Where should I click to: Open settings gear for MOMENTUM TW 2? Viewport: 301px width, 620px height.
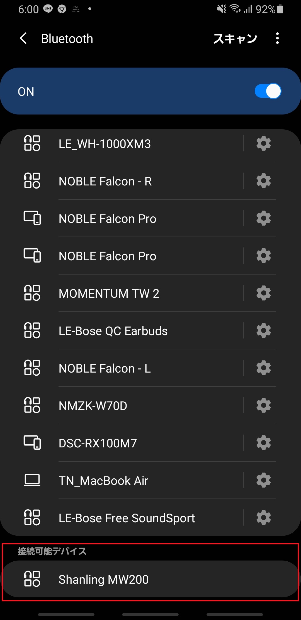263,293
